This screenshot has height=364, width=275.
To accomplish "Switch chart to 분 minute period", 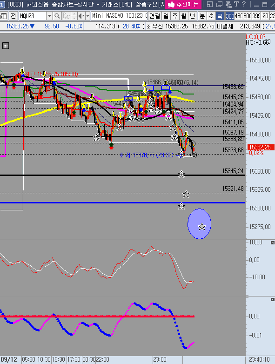I will point(202,16).
